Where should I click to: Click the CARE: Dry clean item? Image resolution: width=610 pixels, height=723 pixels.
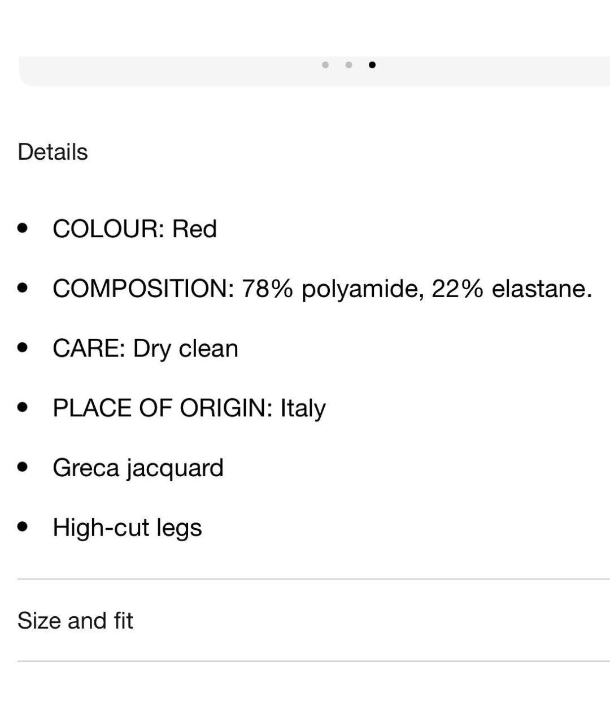pos(145,349)
